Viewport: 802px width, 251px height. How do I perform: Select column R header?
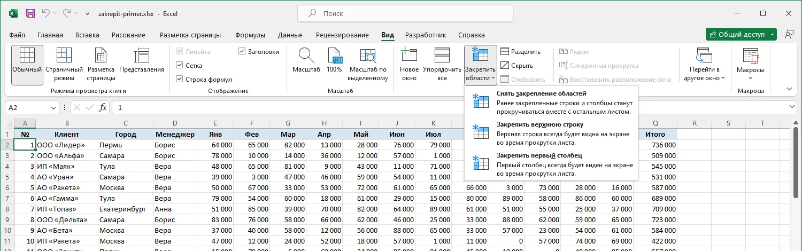coord(695,123)
